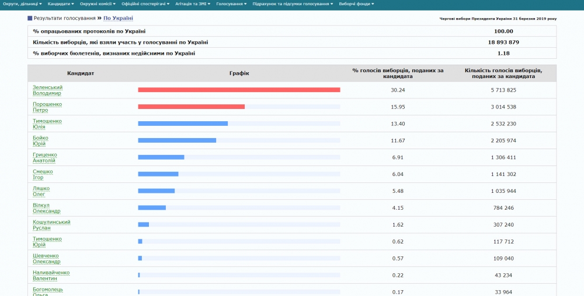Click the Зеленський red result bar
The image size is (584, 296).
[239, 90]
